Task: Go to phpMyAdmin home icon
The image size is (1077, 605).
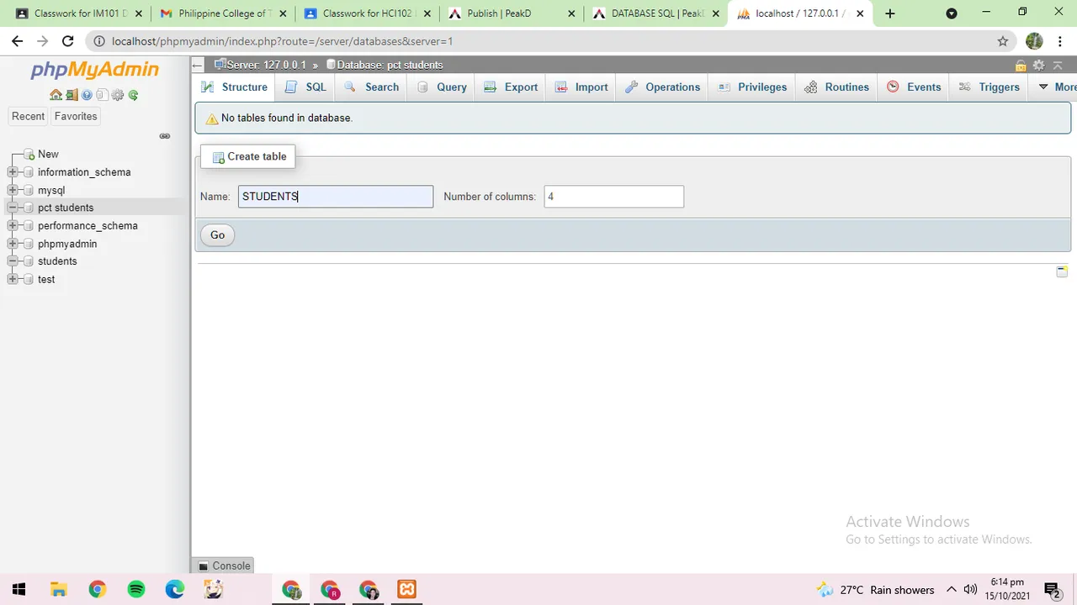Action: coord(56,95)
